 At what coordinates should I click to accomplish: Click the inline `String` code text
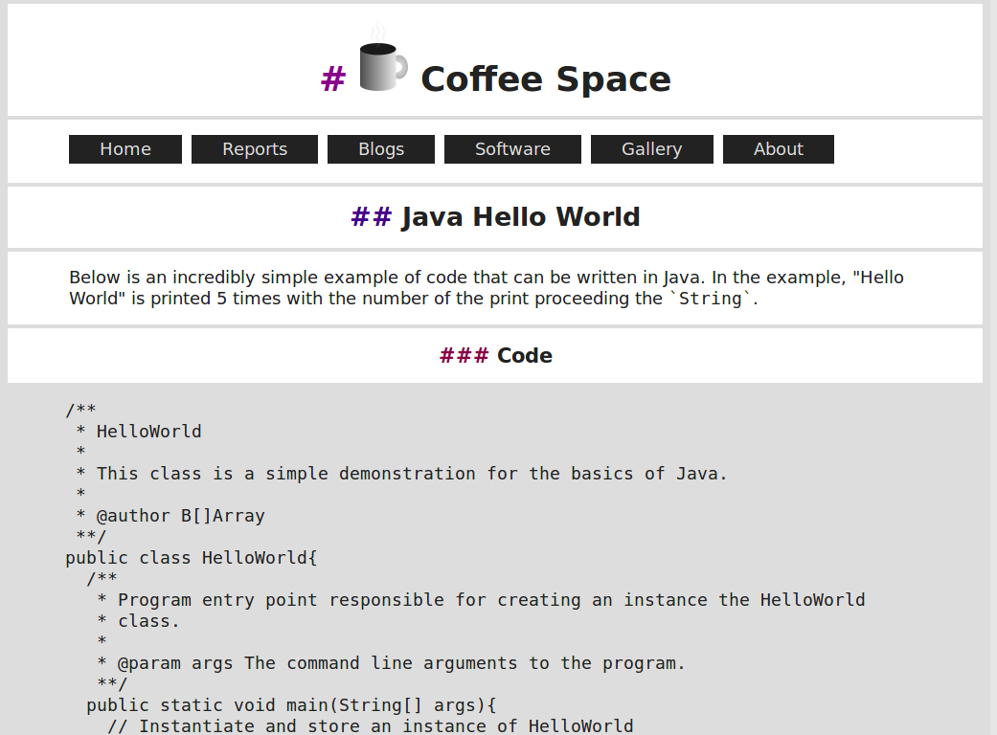711,299
